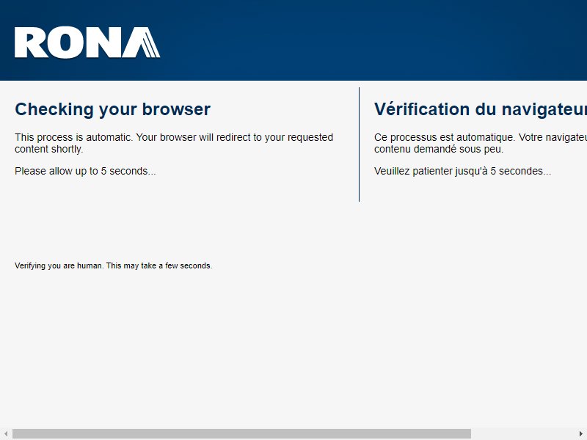Screen dimensions: 587x440
Task: Click the horizontal scrollbar thumb
Action: pyautogui.click(x=241, y=434)
